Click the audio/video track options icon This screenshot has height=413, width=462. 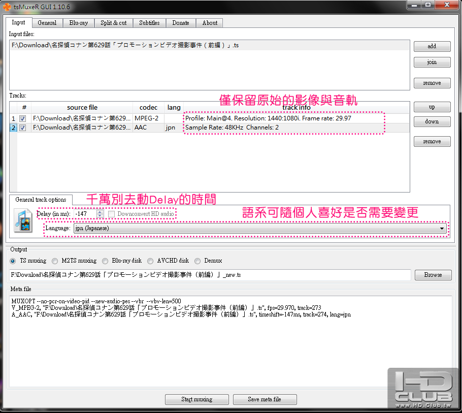23,220
